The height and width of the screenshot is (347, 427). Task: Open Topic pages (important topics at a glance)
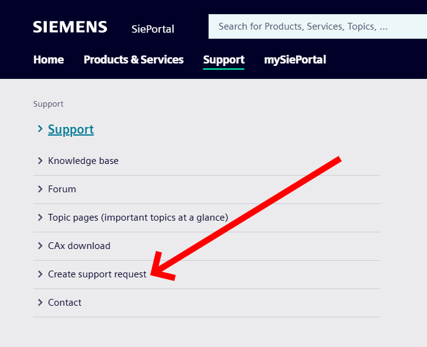click(x=138, y=218)
